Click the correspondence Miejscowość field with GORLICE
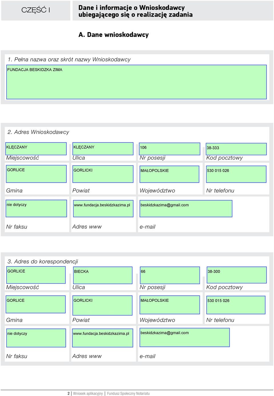This screenshot has width=274, height=396. pos(36,275)
